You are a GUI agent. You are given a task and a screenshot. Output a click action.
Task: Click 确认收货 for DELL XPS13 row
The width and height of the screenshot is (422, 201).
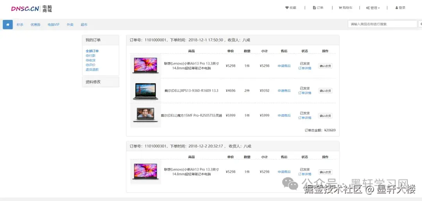[x=325, y=91]
